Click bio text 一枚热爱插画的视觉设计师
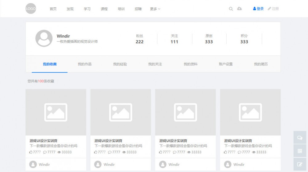 pos(77,42)
